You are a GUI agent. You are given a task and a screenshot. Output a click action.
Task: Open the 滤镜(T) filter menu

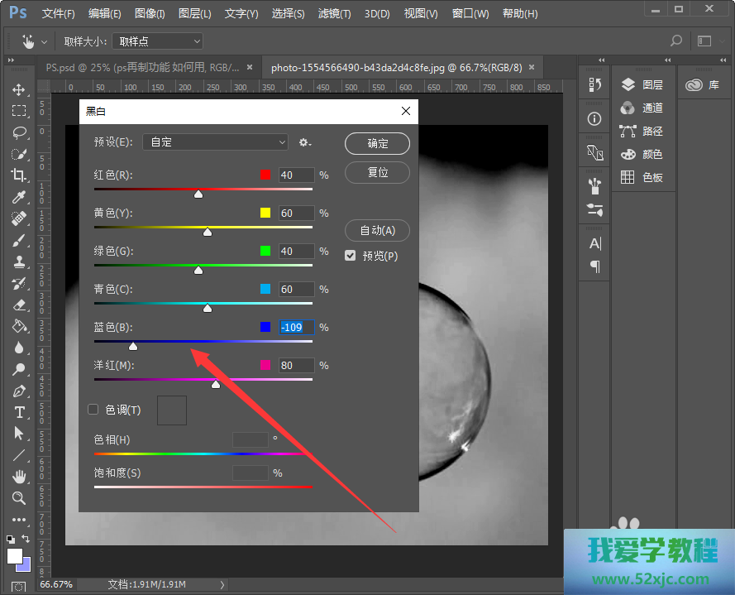[x=334, y=14]
